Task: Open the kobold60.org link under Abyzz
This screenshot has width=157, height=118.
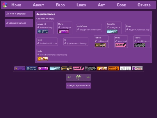Action: point(46,27)
